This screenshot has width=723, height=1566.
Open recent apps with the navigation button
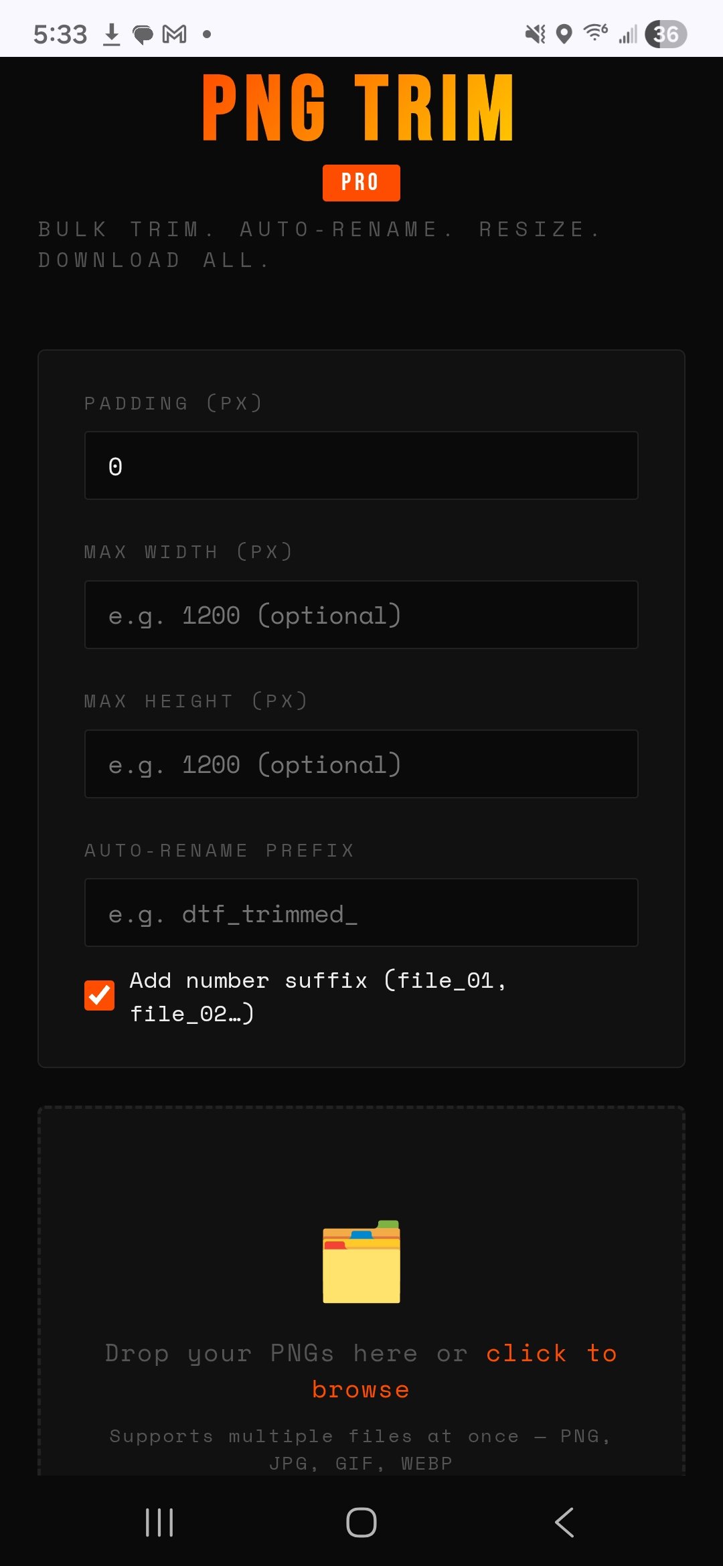[x=159, y=1522]
